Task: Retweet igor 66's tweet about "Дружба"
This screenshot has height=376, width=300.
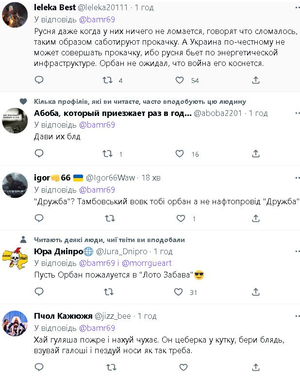Action: [109, 218]
